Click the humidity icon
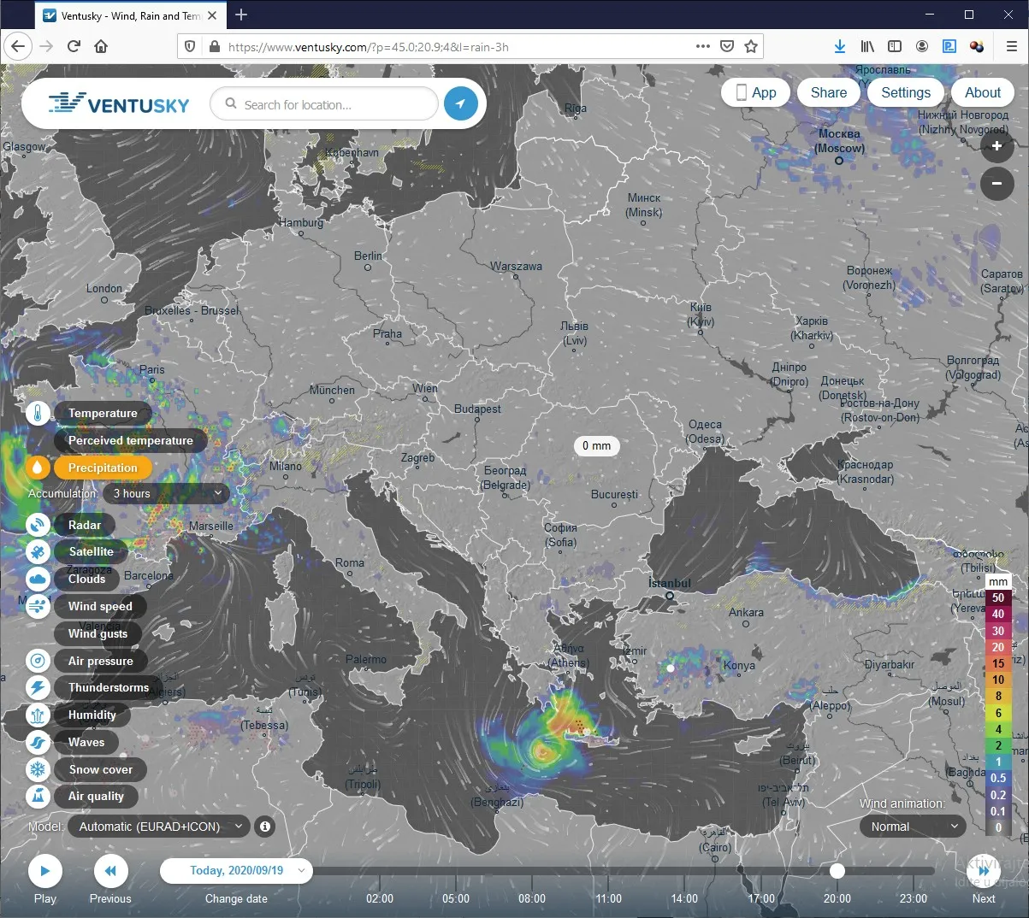1029x918 pixels. pyautogui.click(x=38, y=715)
